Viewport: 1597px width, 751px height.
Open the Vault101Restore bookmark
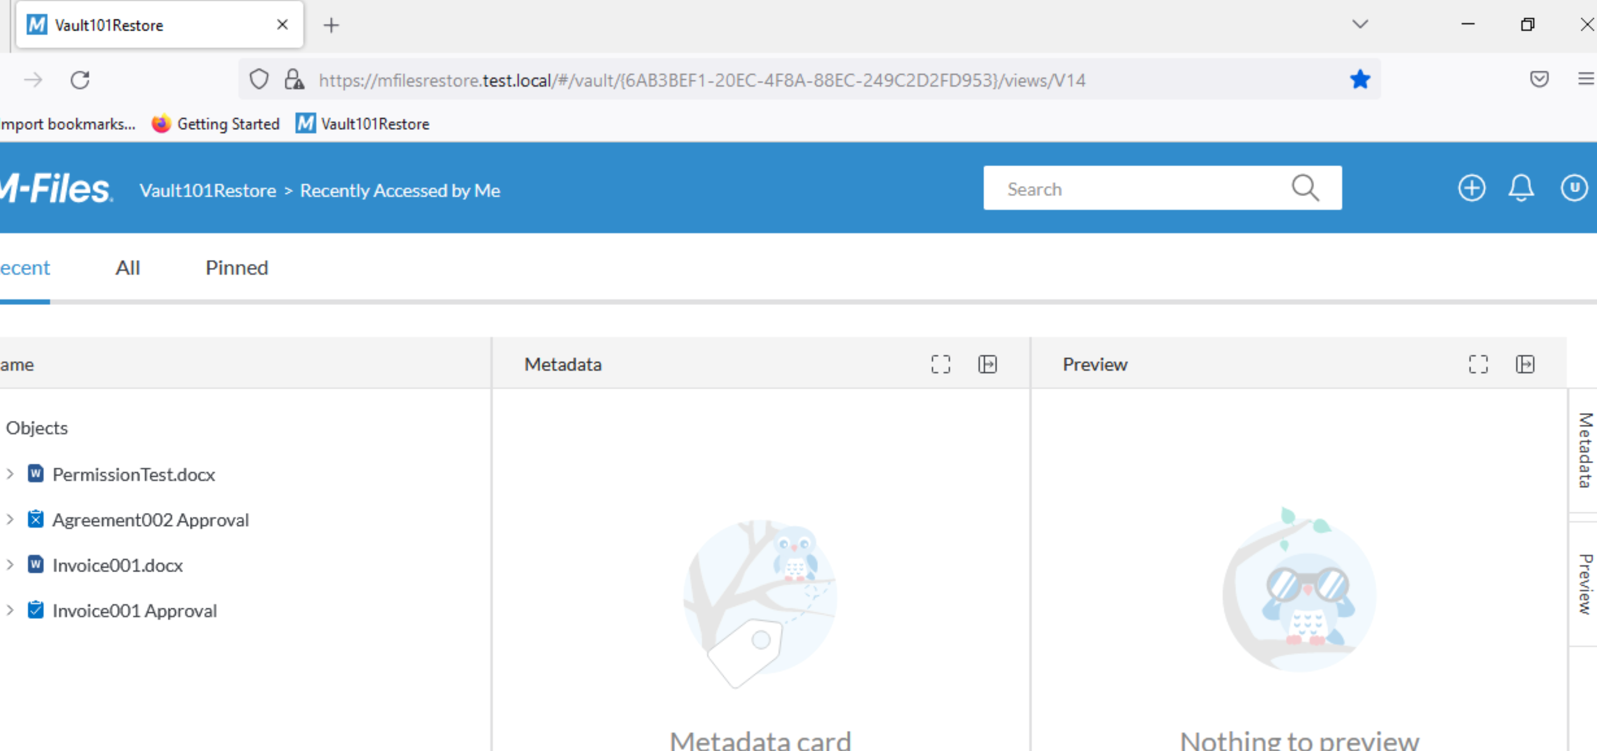[x=363, y=124]
